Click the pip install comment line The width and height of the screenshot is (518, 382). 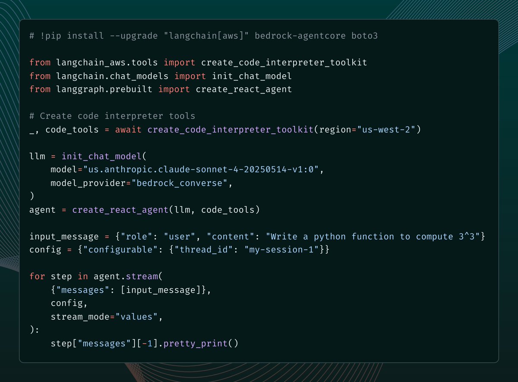point(203,35)
